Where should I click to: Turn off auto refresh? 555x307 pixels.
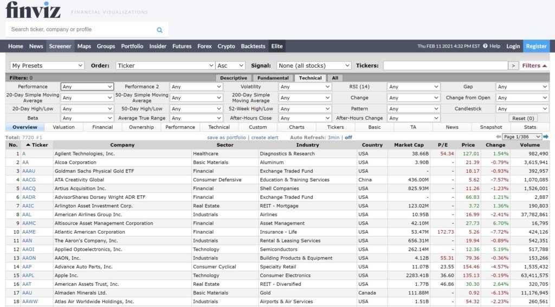[349, 137]
